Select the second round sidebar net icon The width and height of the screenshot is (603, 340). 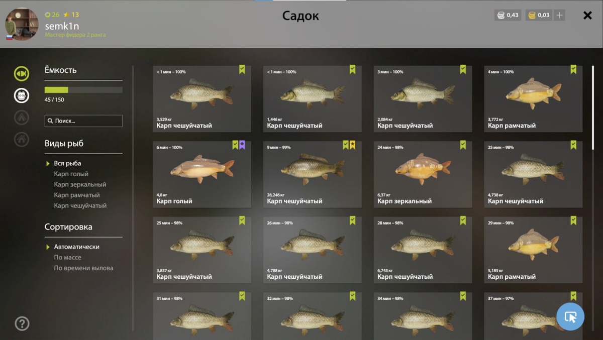click(x=22, y=95)
